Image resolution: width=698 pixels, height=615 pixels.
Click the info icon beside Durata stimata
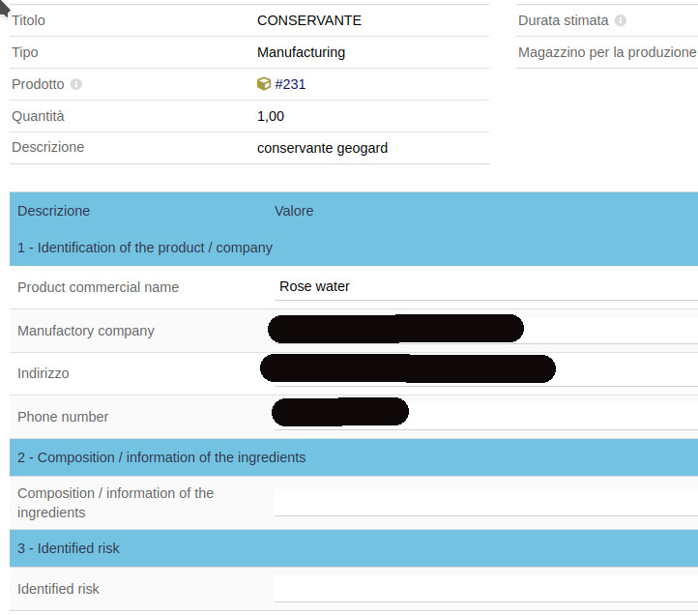(621, 20)
